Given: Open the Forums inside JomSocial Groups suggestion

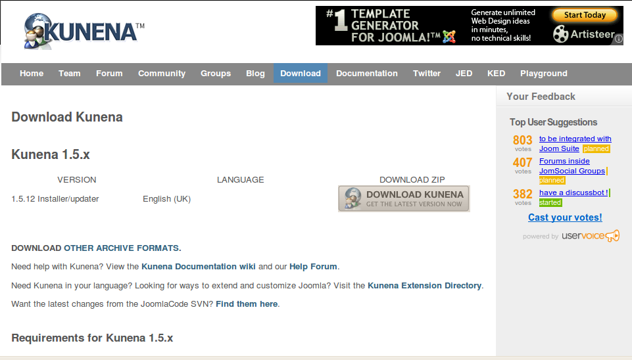Looking at the screenshot, I should pyautogui.click(x=571, y=166).
